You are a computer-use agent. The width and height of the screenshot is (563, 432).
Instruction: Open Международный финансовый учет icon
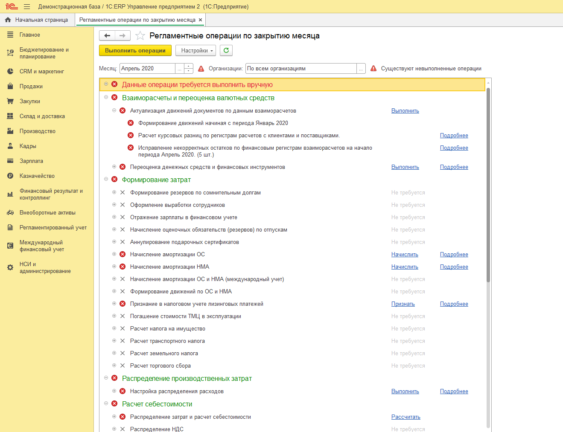point(10,246)
